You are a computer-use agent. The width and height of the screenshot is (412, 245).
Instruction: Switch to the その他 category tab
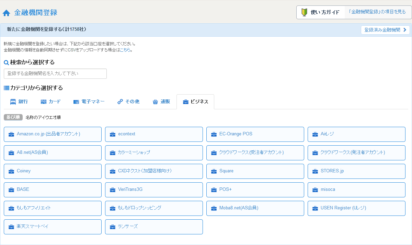point(128,102)
